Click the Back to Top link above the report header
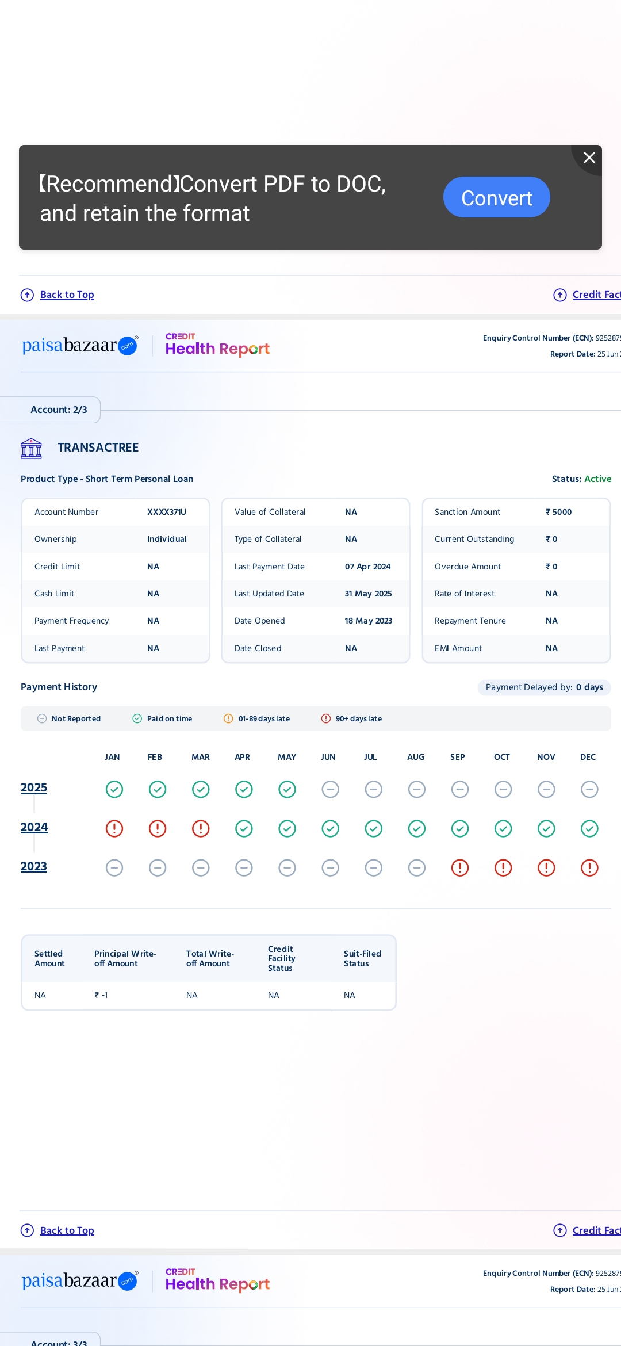The image size is (621, 1346). 67,295
